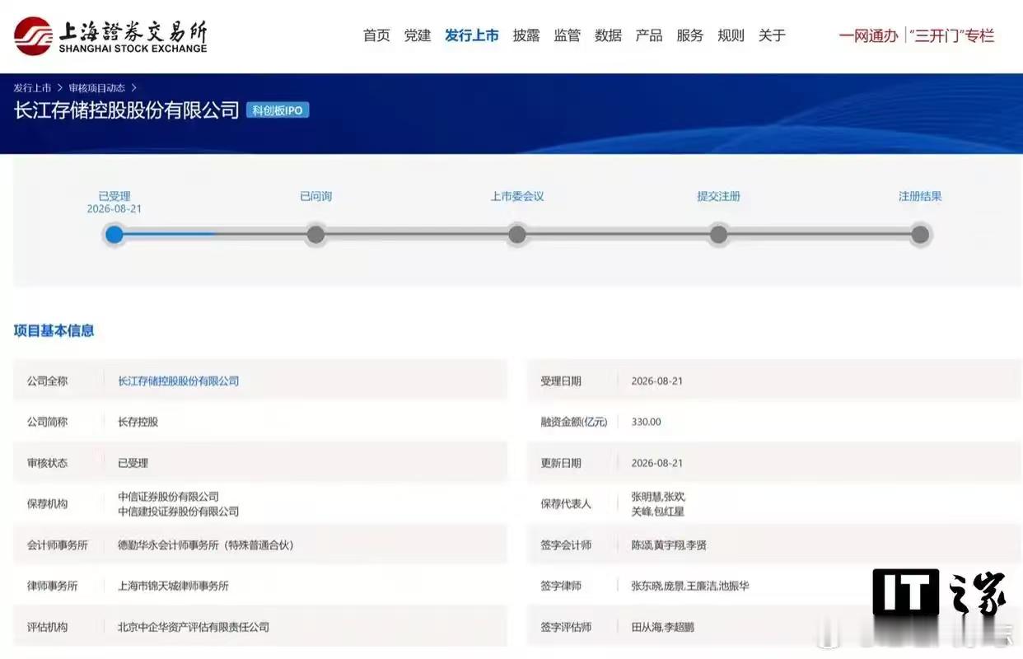Open the 披露 menu item
Viewport: 1023px width, 659px height.
tap(526, 35)
